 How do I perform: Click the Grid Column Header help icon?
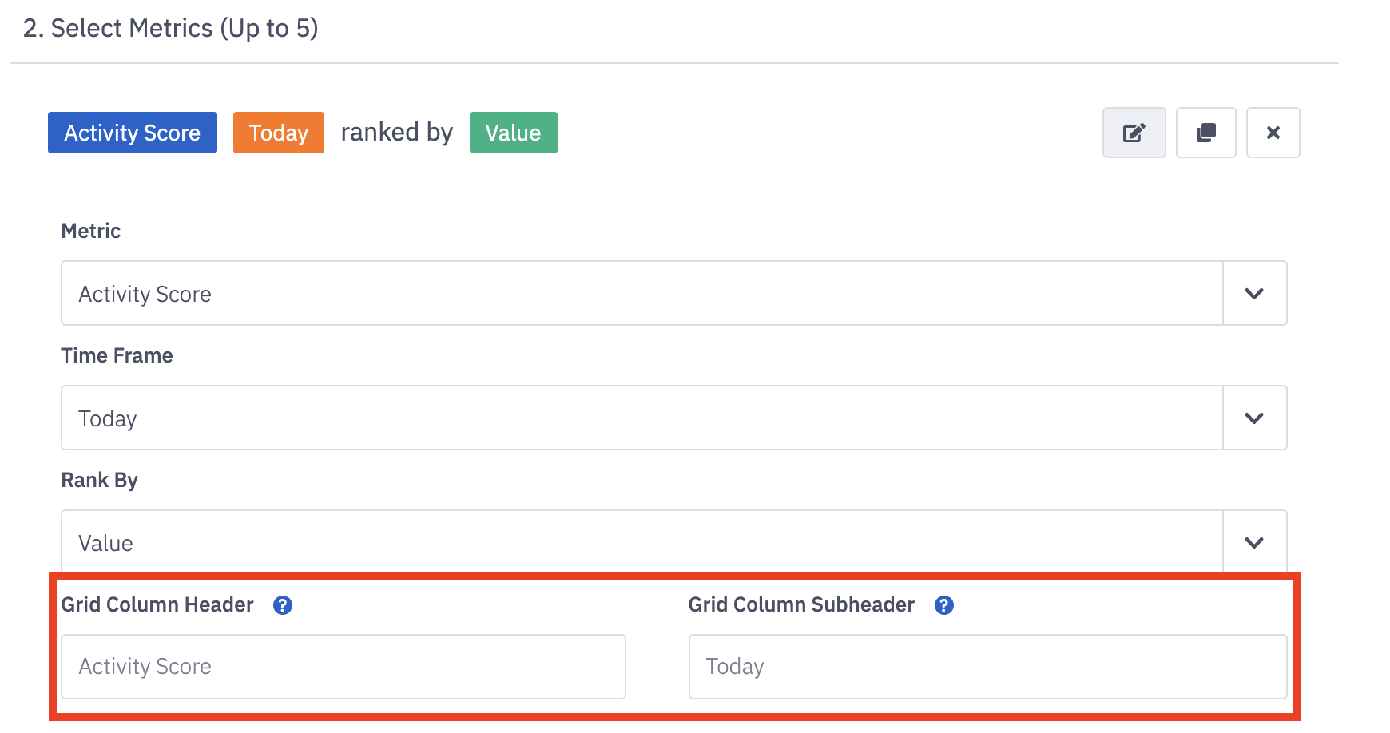283,605
